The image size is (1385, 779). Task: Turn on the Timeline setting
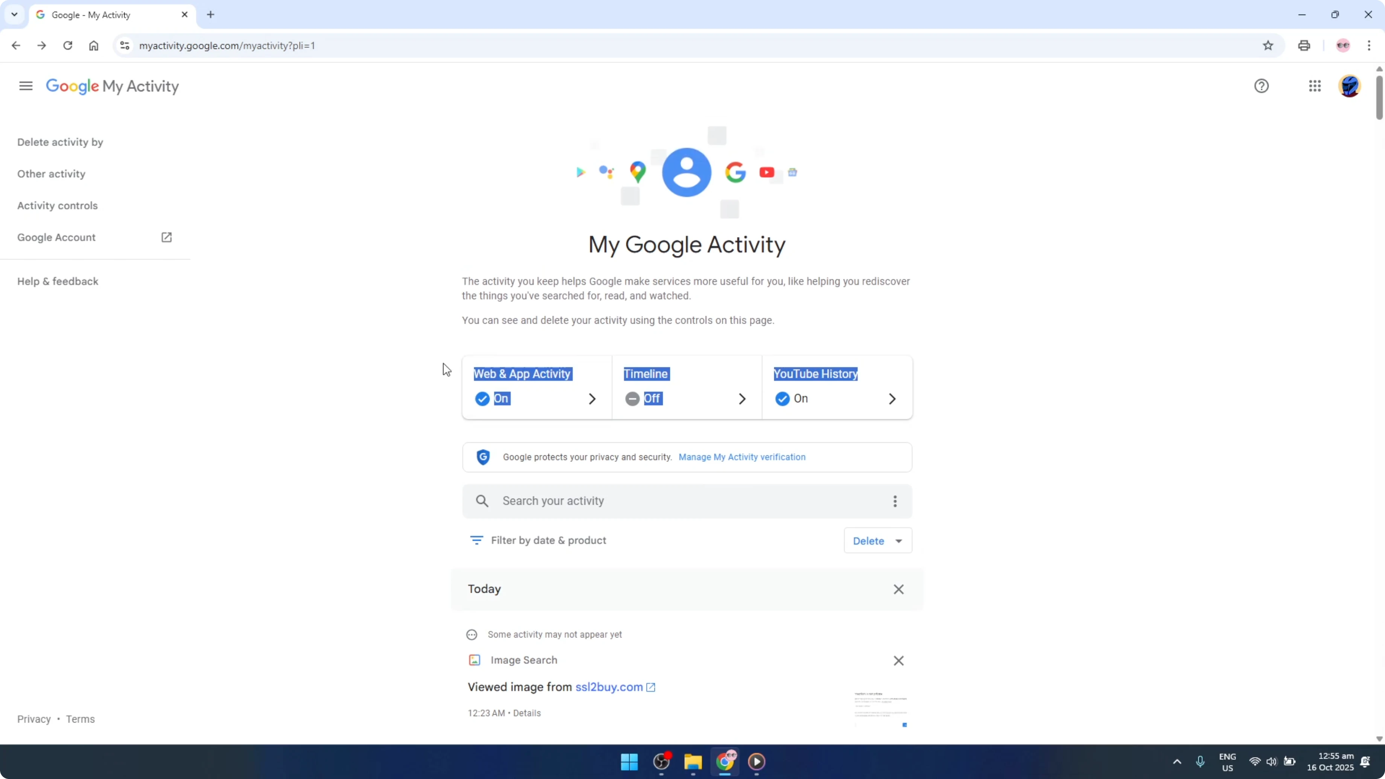tap(632, 399)
